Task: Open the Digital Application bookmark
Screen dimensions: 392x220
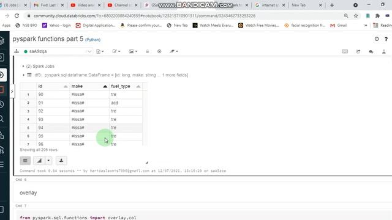Action: click(x=96, y=26)
